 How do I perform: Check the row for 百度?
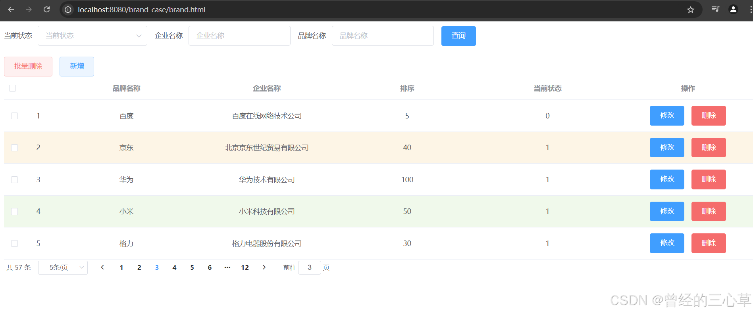pyautogui.click(x=15, y=116)
